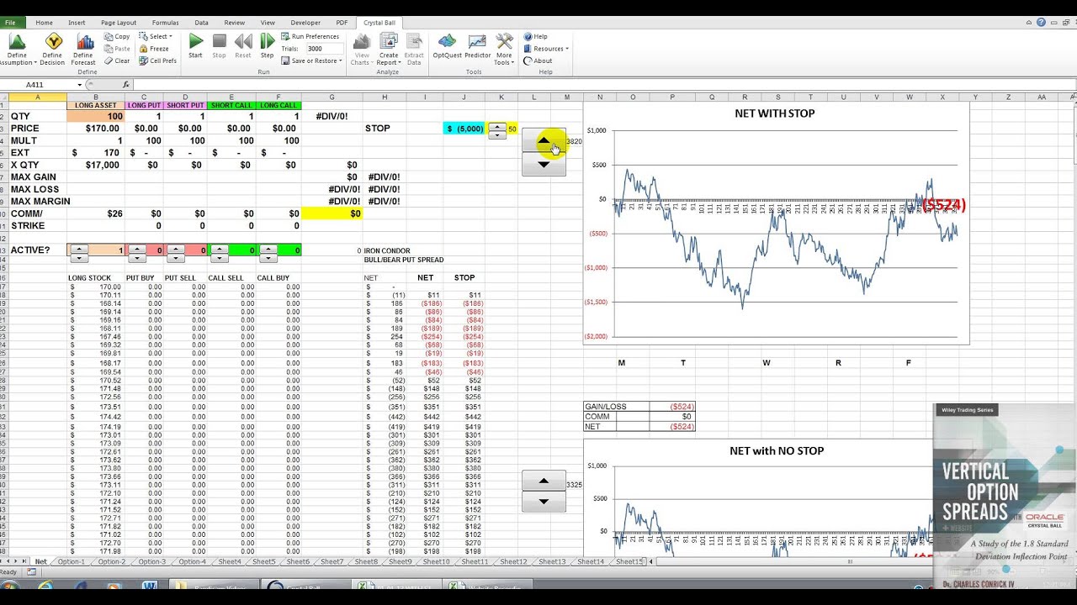Click down arrow of large spin button near STOP
Screen dimensions: 1077x605
click(x=544, y=164)
